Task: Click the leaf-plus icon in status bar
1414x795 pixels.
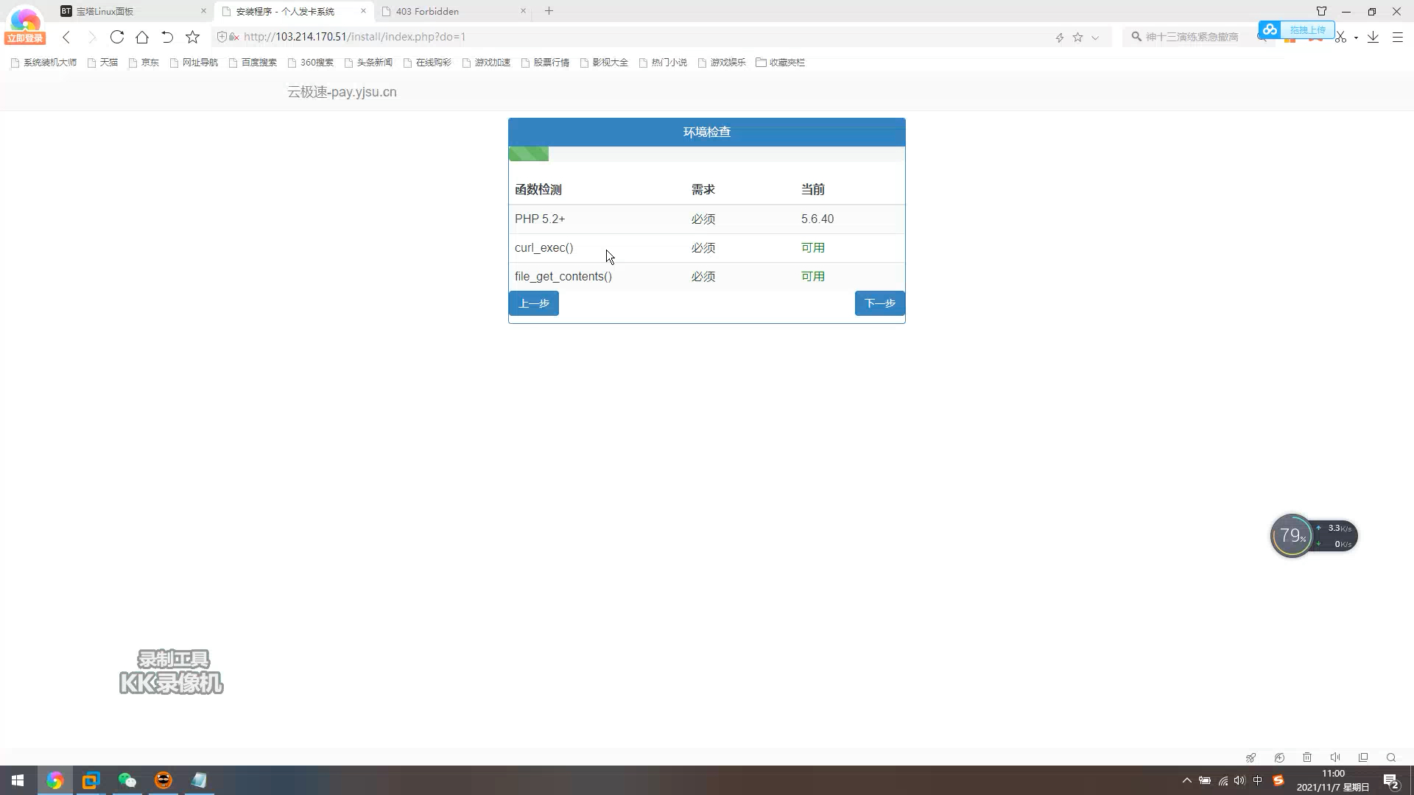Action: click(1279, 757)
